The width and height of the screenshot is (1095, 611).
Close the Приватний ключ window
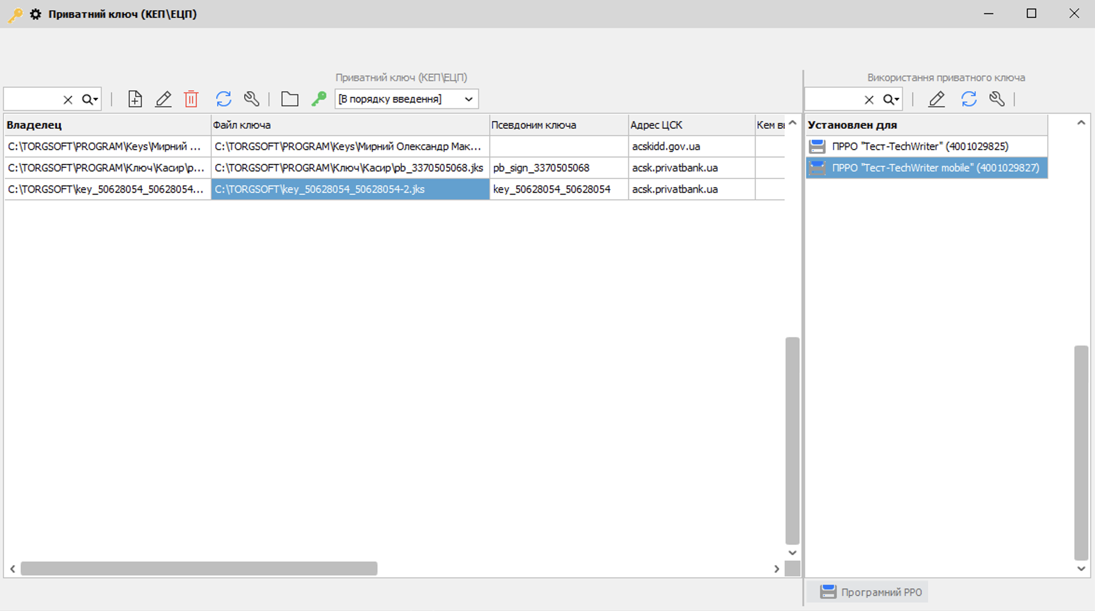pyautogui.click(x=1074, y=14)
